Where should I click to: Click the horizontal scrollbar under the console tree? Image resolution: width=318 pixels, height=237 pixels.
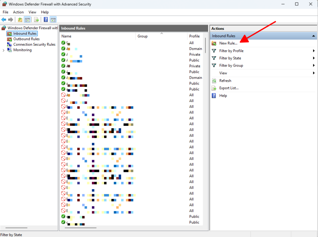pos(16,228)
